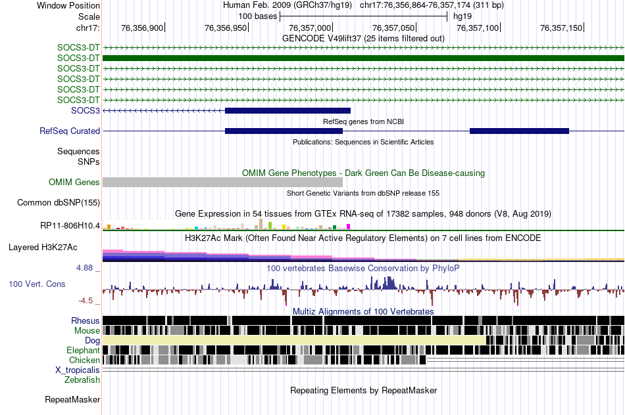Click coordinate label 76,357,150
The width and height of the screenshot is (625, 415).
(x=561, y=28)
